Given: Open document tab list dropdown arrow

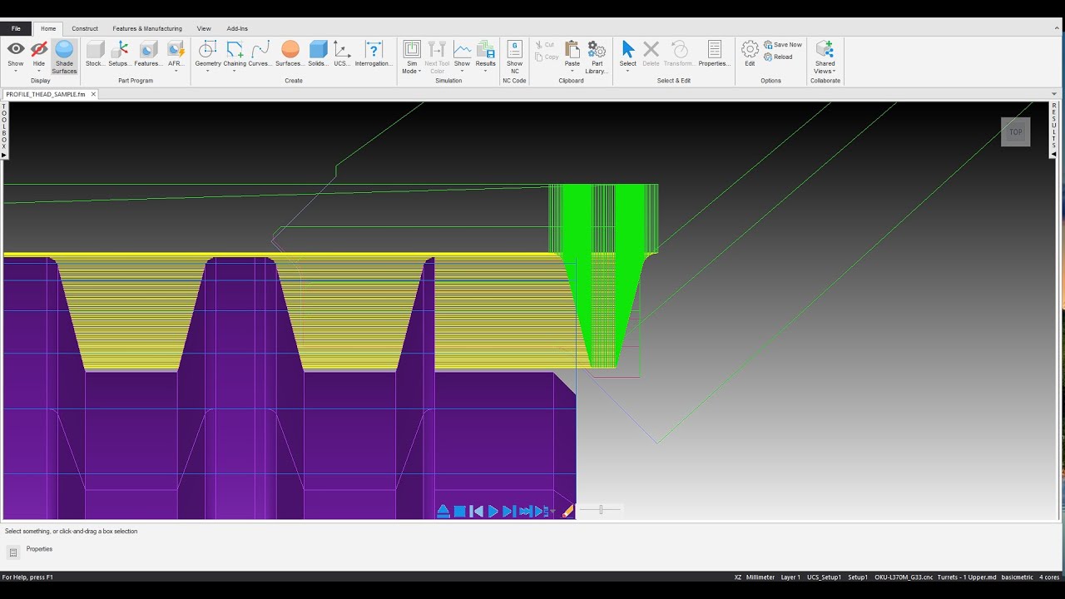Looking at the screenshot, I should tap(1054, 94).
